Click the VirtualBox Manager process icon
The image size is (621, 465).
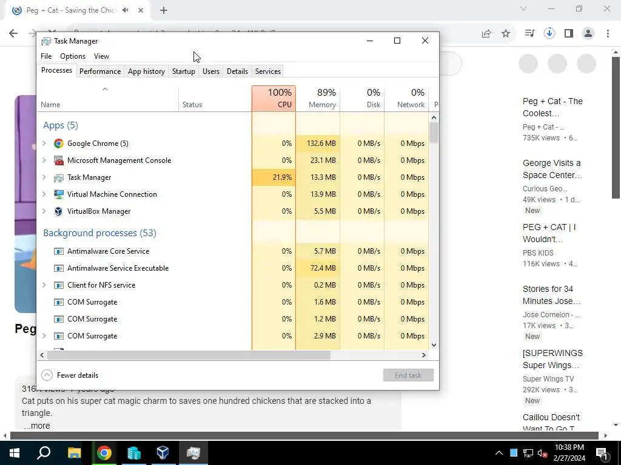tap(59, 211)
